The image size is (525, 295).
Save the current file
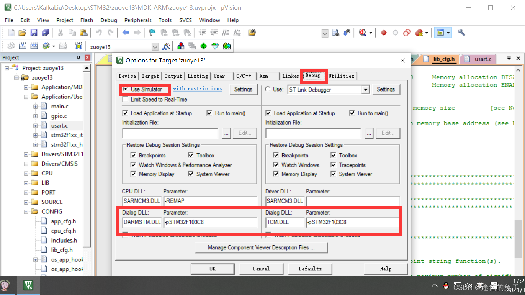pos(34,33)
